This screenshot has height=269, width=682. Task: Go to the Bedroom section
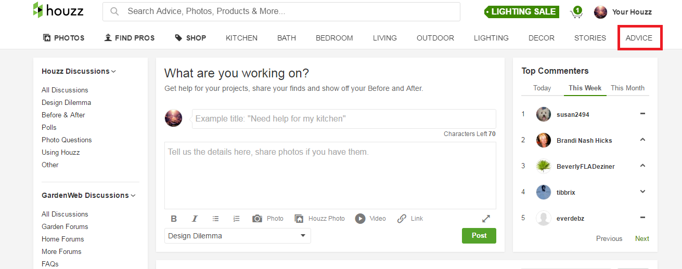click(334, 38)
